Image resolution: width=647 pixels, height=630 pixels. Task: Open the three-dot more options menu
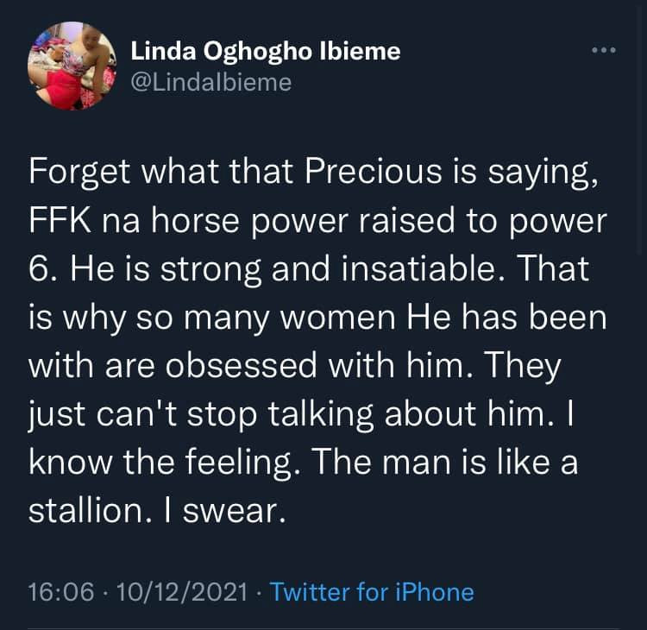click(x=604, y=51)
